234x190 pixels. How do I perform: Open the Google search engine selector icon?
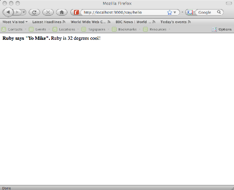190,12
